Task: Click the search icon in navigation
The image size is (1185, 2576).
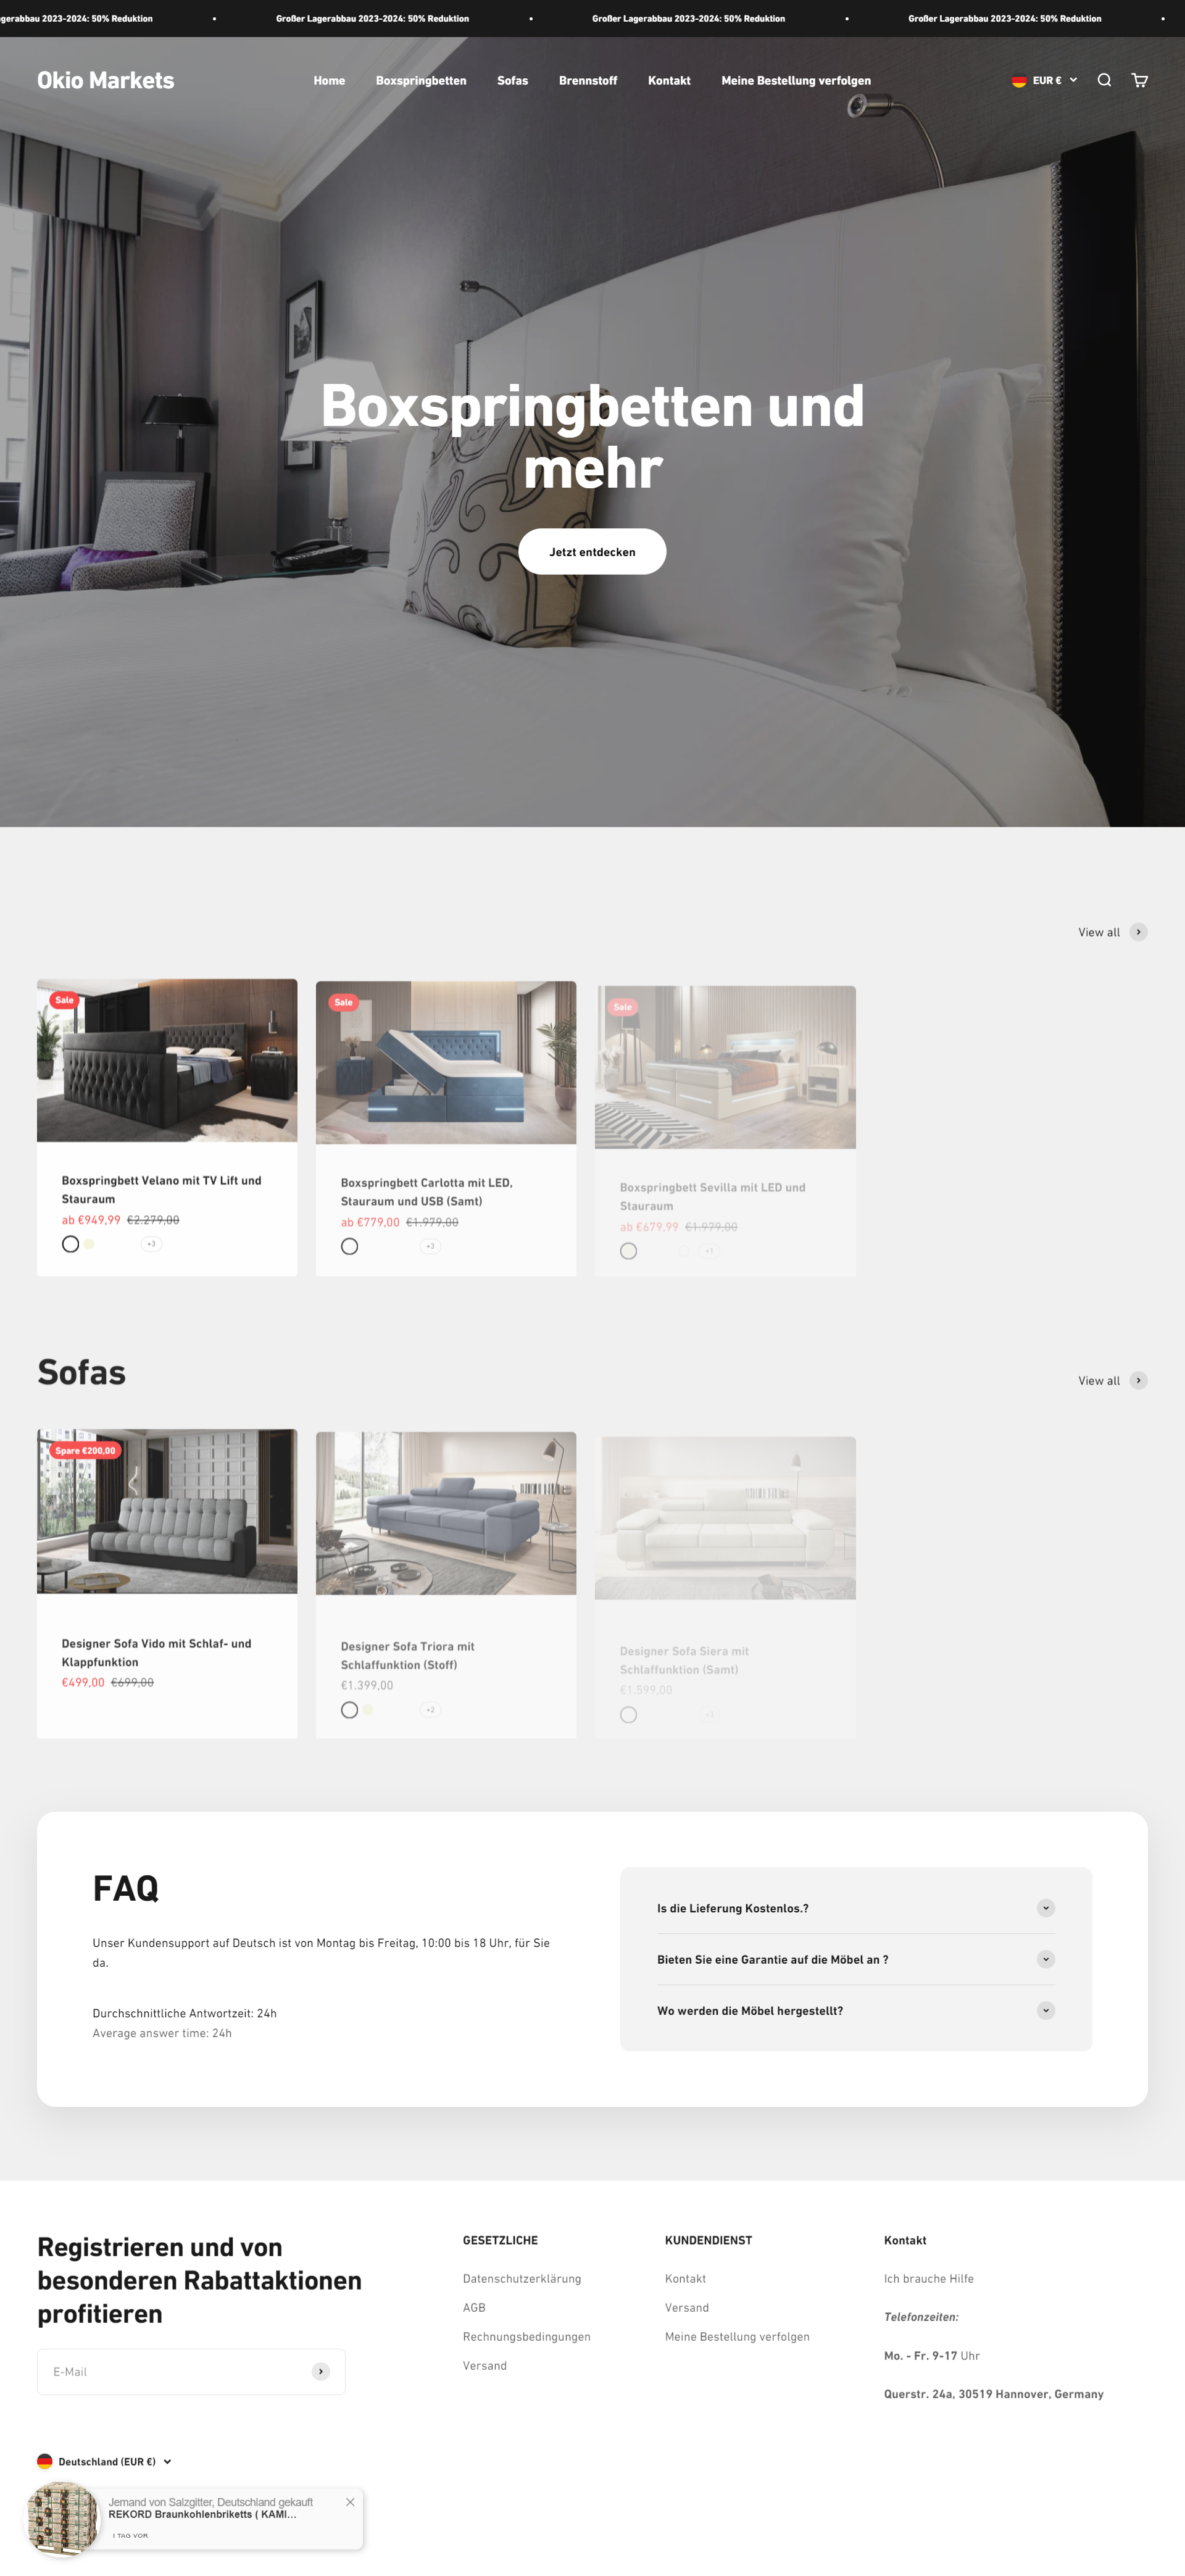Action: [1105, 80]
